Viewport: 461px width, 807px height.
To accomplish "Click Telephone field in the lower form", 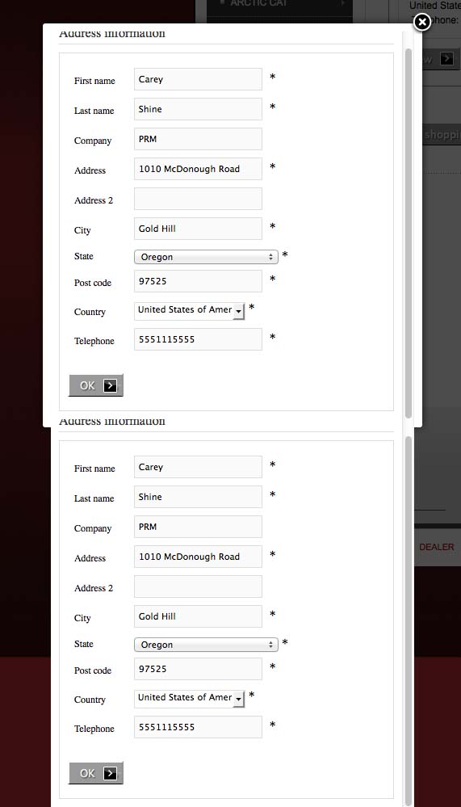I will (198, 727).
